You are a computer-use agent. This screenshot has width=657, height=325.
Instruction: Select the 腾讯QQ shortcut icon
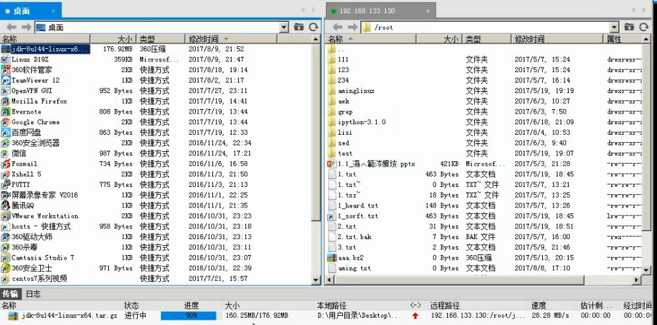coord(5,205)
